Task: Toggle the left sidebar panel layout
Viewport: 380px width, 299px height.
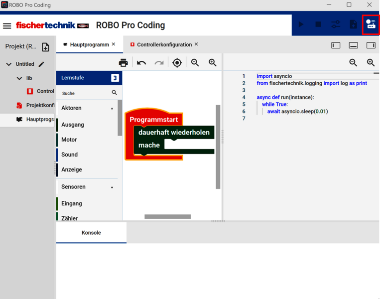Action: (x=336, y=45)
